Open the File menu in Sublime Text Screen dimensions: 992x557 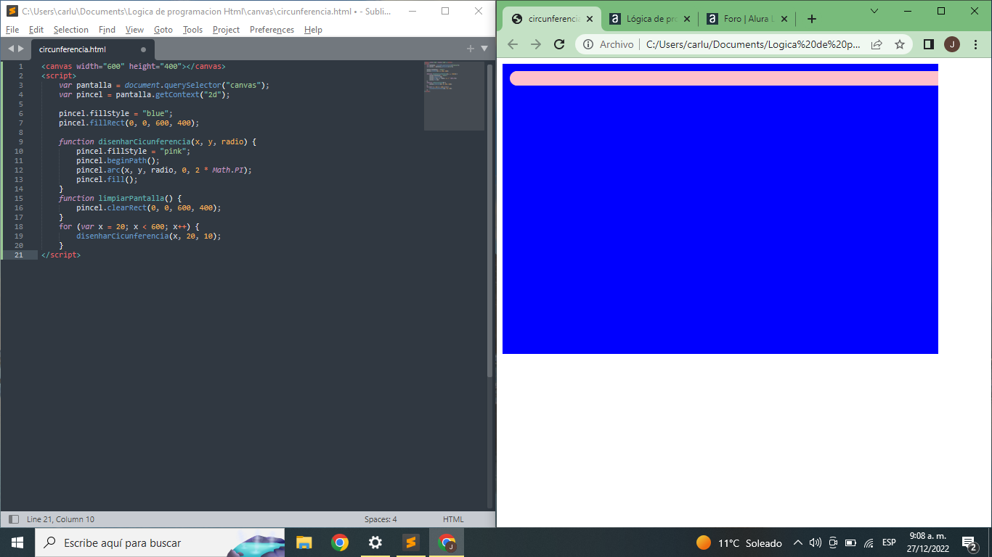[x=12, y=30]
